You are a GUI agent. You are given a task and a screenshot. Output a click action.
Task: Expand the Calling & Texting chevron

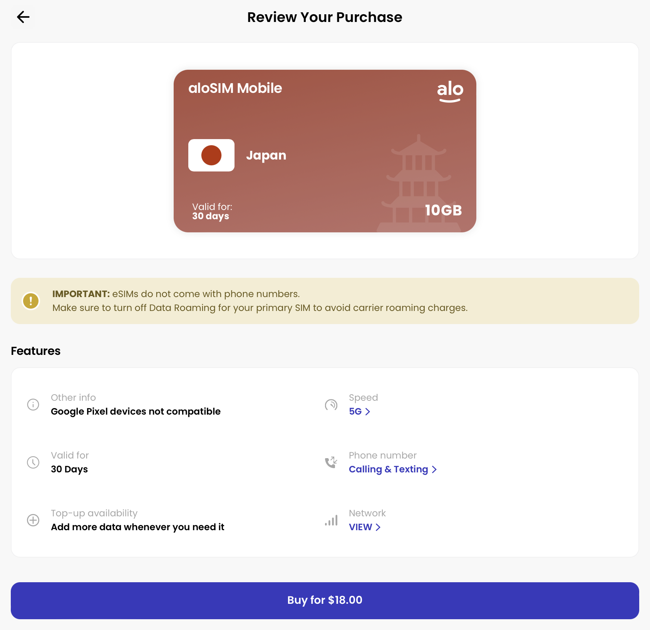(434, 469)
